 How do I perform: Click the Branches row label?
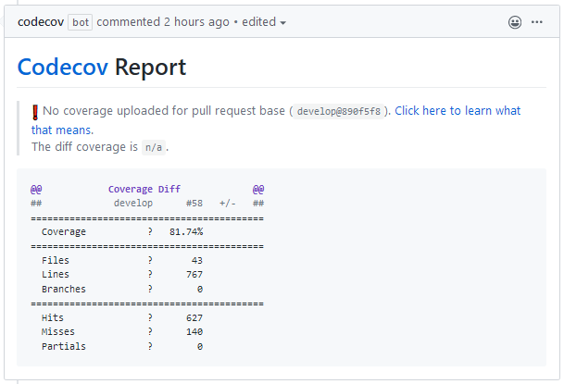click(64, 290)
